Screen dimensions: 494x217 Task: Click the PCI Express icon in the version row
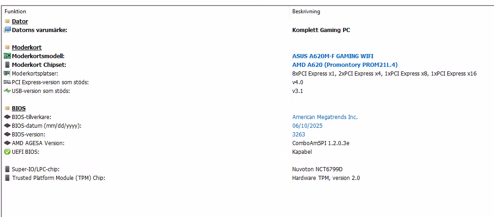click(7, 82)
